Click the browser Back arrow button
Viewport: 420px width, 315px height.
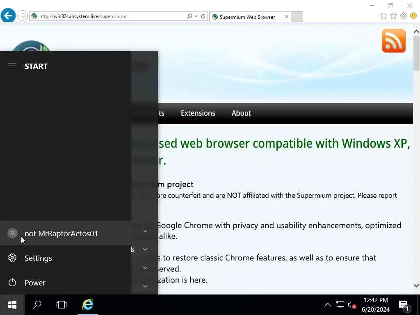tap(8, 16)
